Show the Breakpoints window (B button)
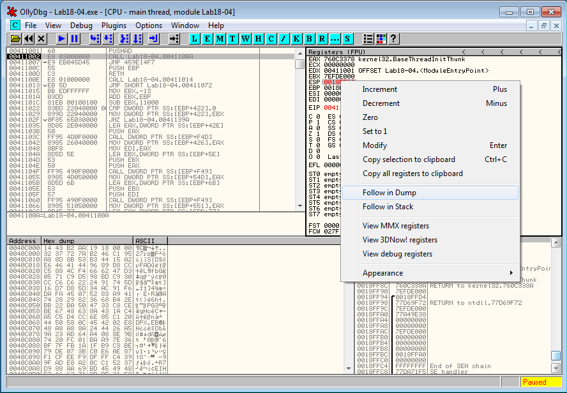 coord(310,40)
